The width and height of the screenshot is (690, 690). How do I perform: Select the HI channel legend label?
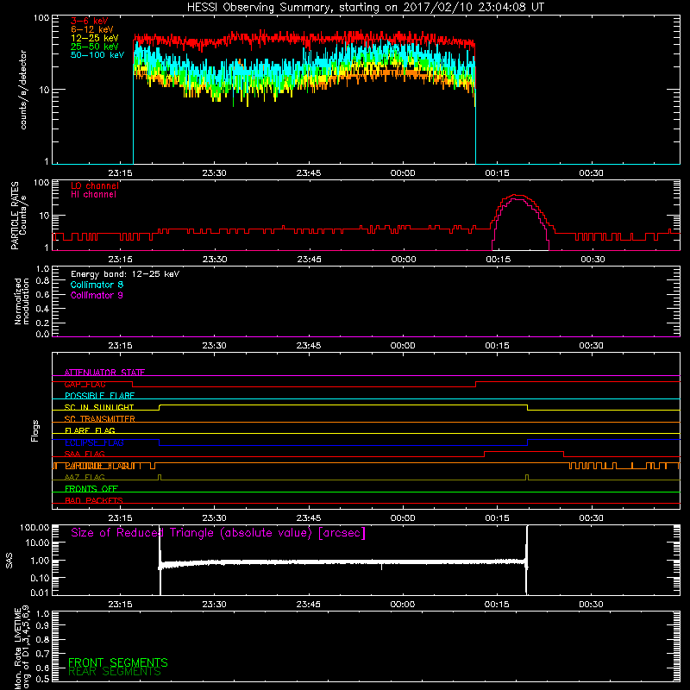click(93, 195)
